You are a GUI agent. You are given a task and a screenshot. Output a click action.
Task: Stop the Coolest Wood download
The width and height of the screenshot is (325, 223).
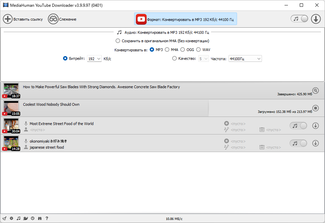click(x=316, y=108)
